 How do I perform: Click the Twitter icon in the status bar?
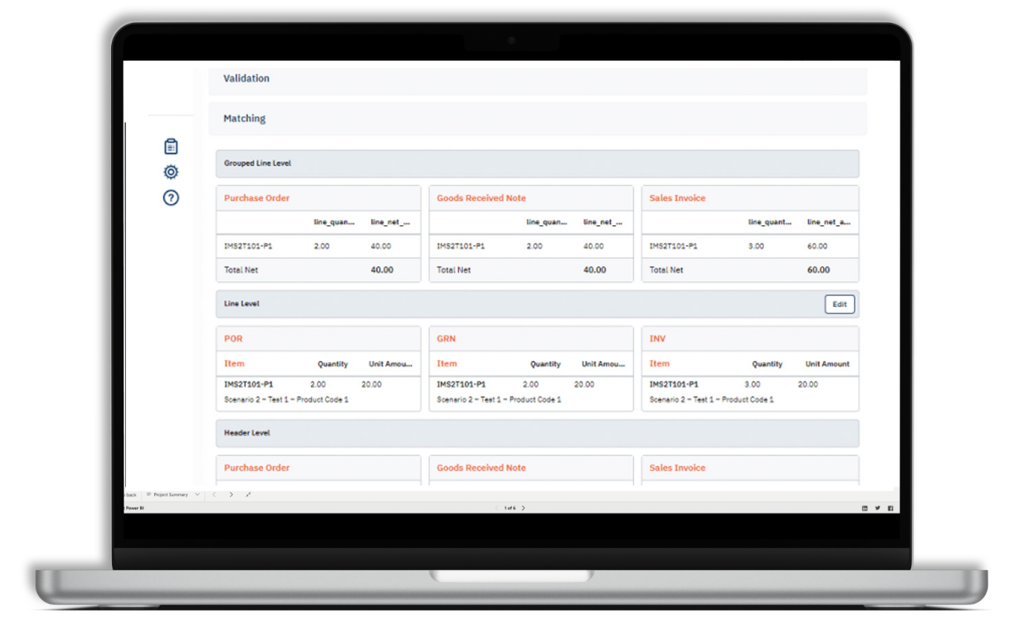click(x=877, y=508)
